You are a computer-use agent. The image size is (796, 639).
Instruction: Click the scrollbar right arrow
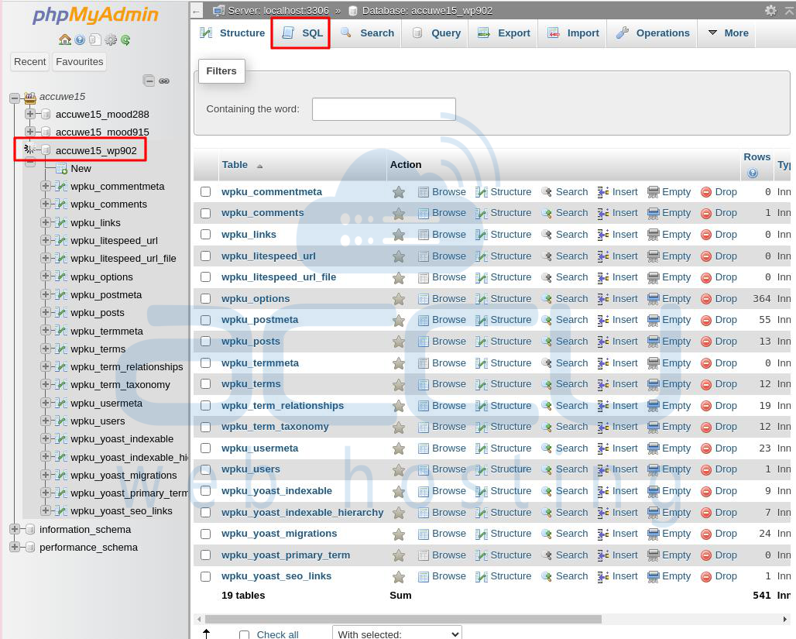786,619
